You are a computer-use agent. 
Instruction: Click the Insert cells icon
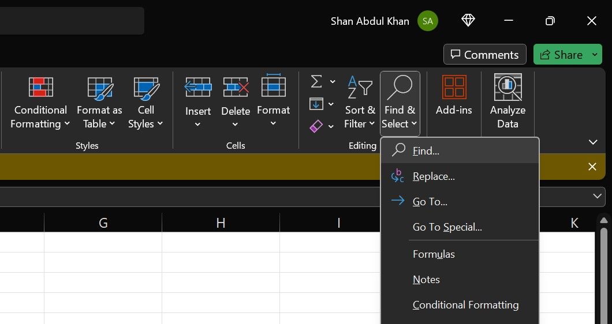tap(197, 88)
